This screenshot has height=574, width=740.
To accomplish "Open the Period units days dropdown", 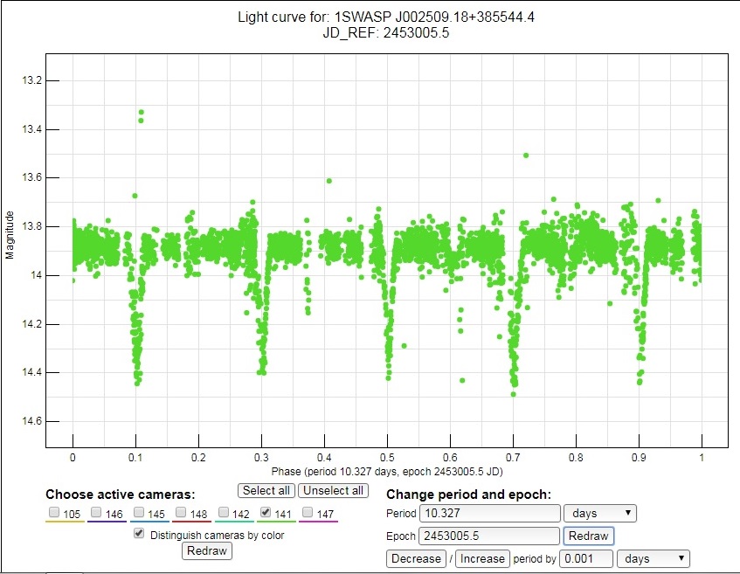I will [600, 513].
